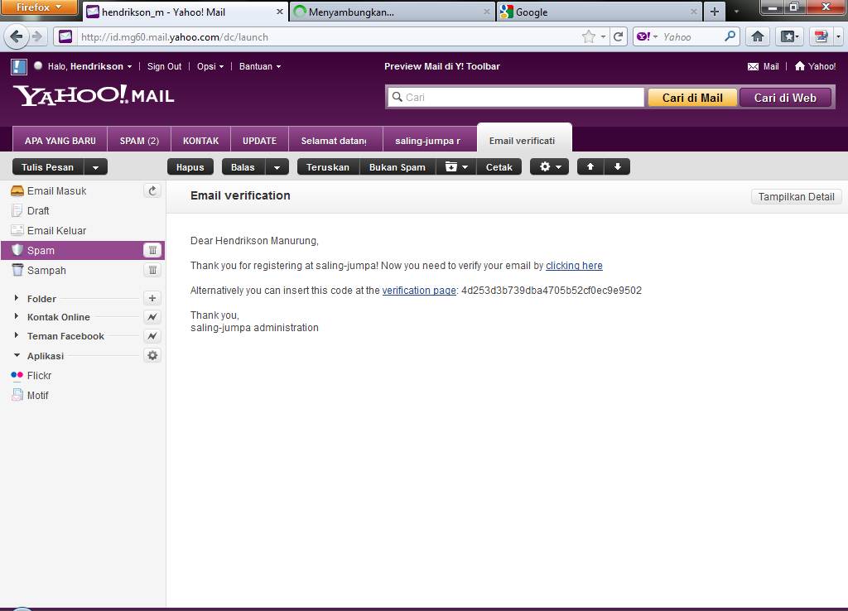
Task: Follow the 'clicking here' verification link
Action: [574, 266]
